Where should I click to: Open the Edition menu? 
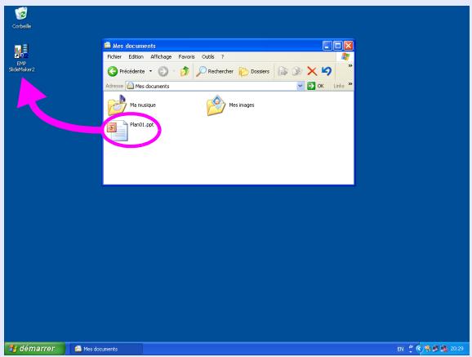pos(136,56)
